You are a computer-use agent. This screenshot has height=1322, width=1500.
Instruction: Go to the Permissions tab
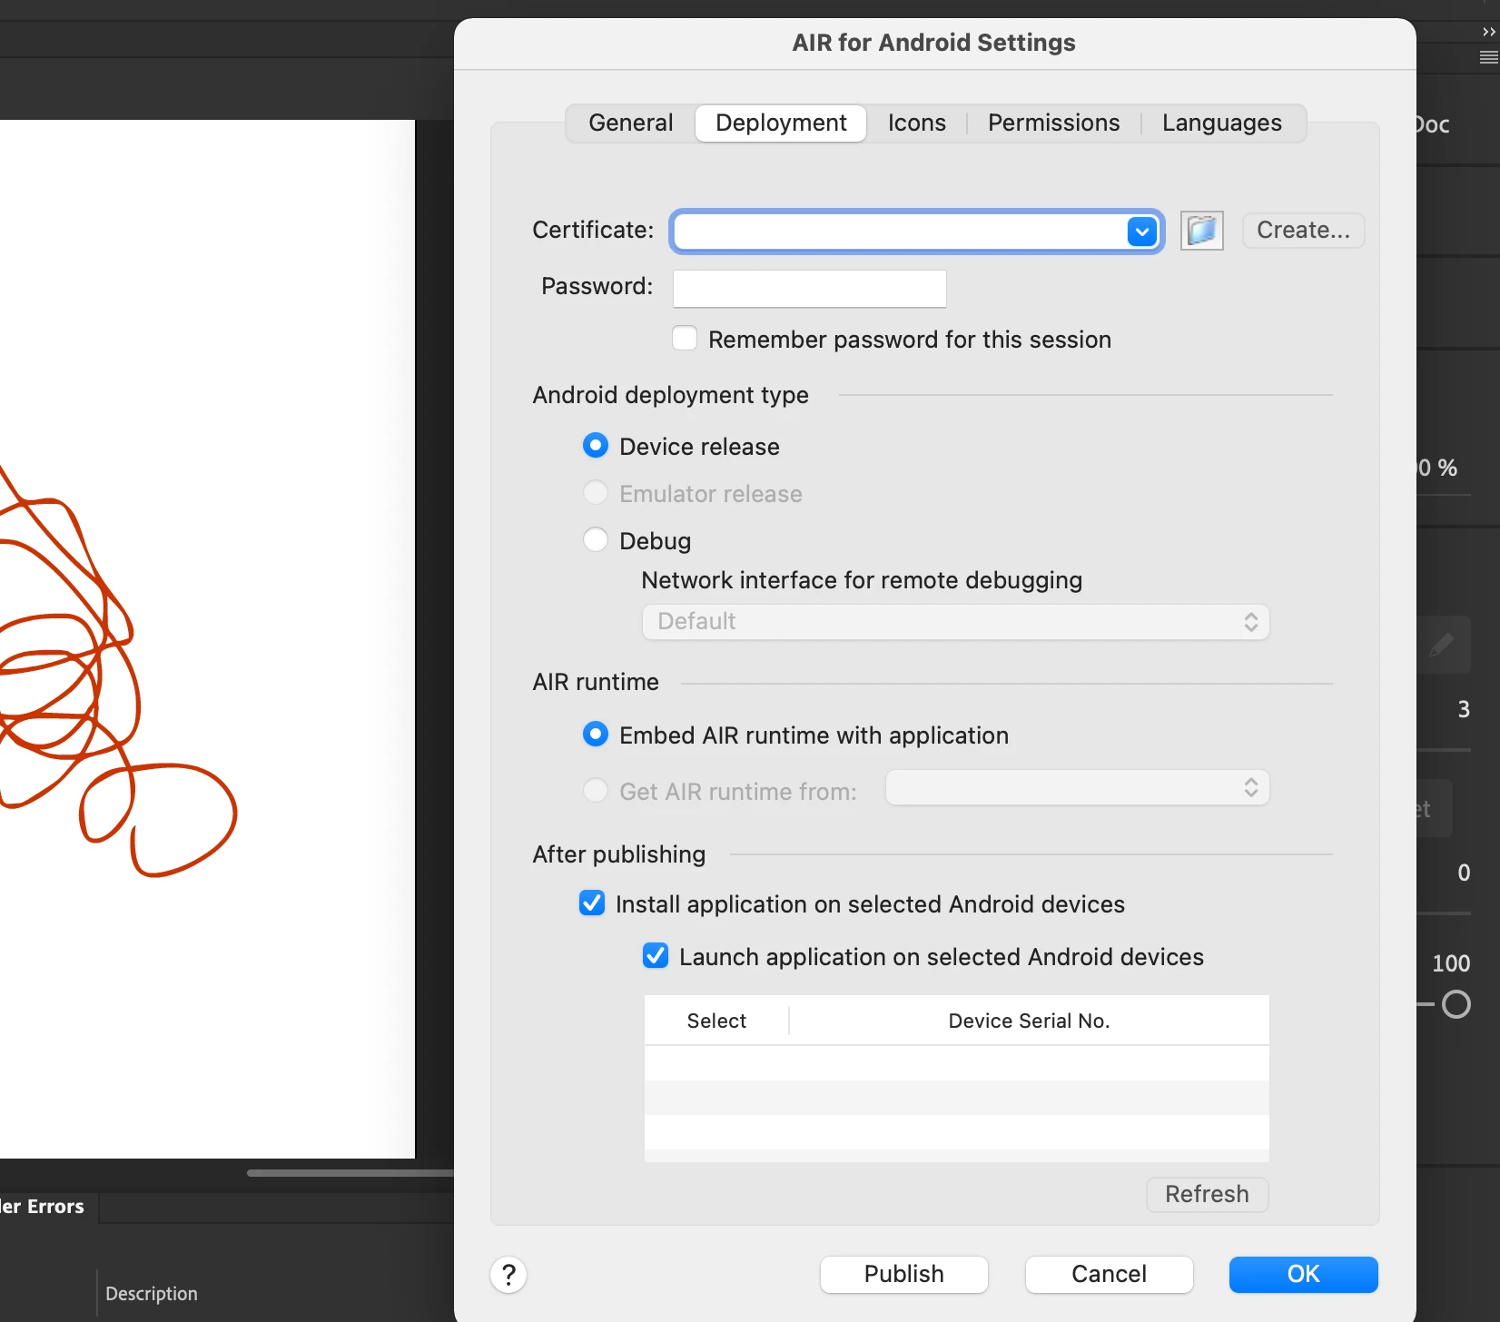(1053, 123)
